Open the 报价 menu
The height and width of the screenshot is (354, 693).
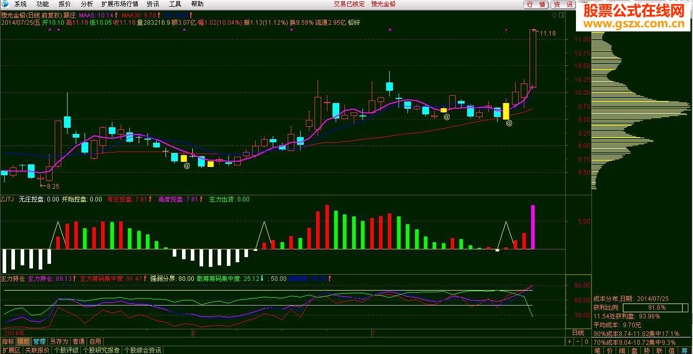[65, 4]
